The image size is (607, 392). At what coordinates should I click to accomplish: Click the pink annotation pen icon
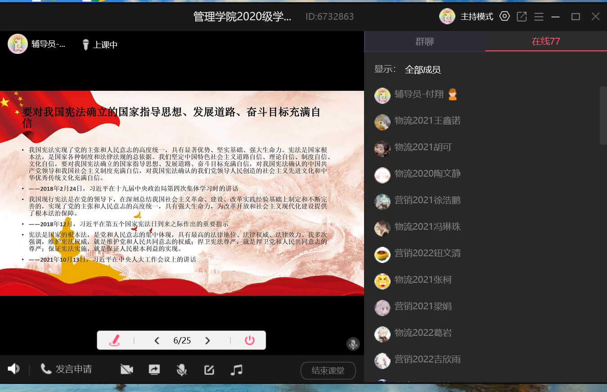(115, 340)
